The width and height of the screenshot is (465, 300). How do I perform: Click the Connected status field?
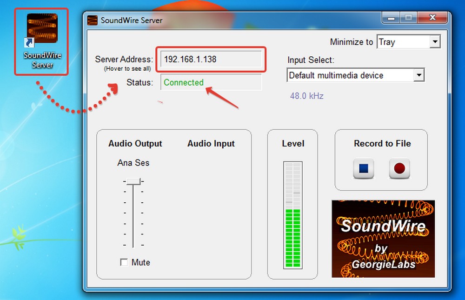[211, 83]
